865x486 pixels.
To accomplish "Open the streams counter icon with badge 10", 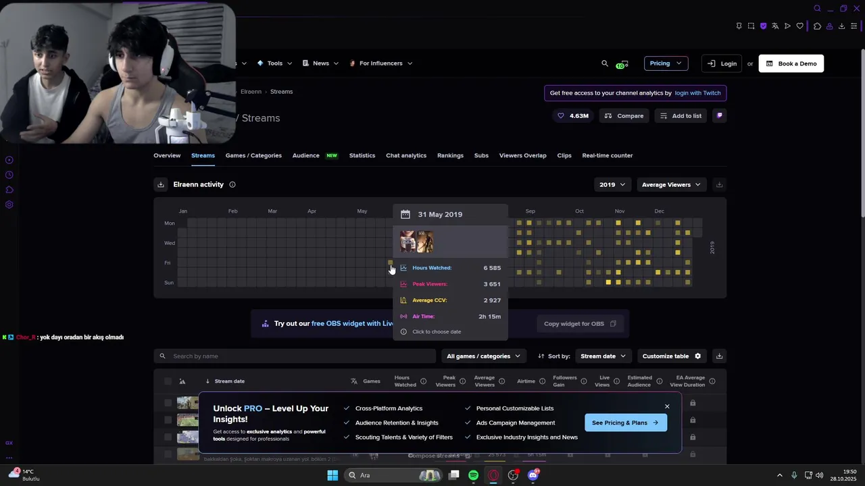I will (x=622, y=64).
